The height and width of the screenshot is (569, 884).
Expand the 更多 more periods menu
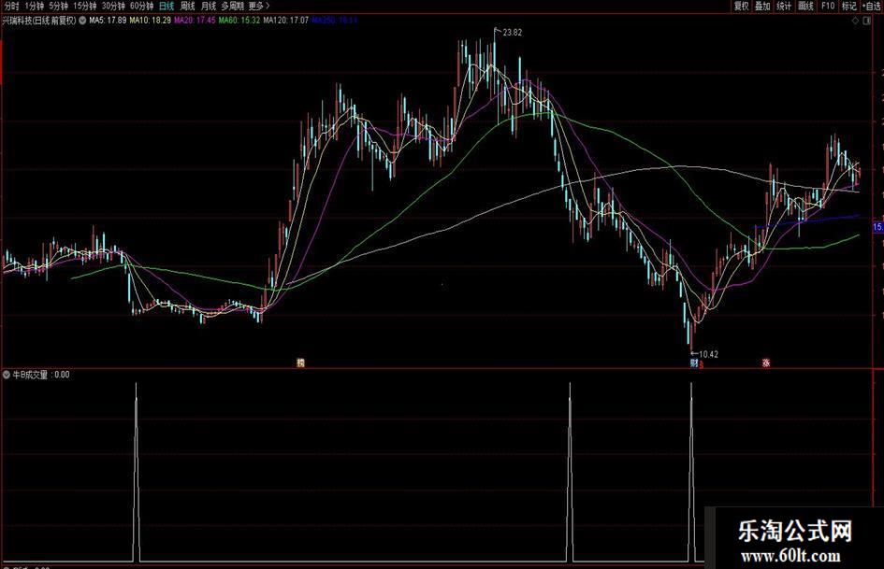(259, 7)
